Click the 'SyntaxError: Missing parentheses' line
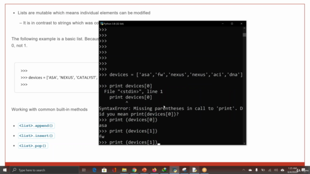The width and height of the screenshot is (310, 174). point(171,108)
